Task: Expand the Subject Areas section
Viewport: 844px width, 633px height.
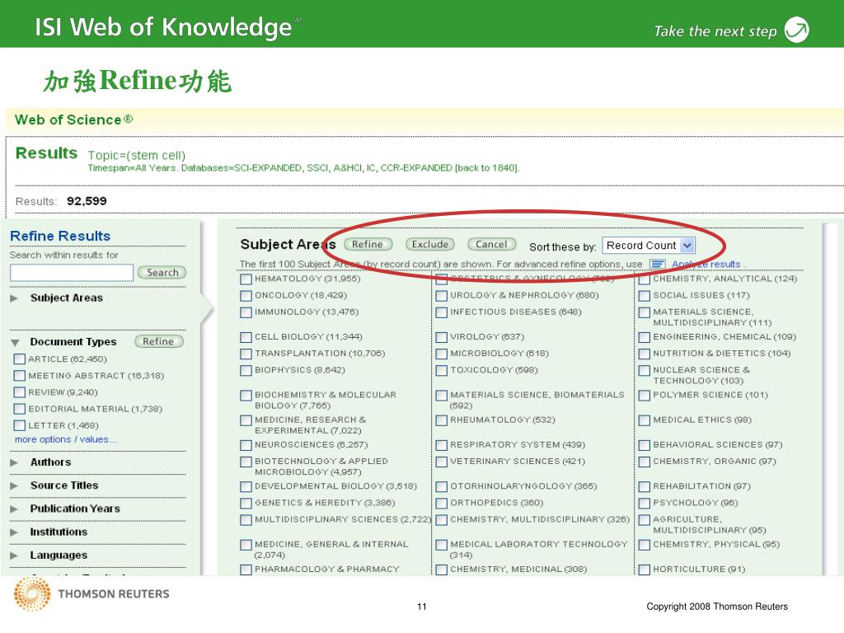Action: click(x=15, y=298)
